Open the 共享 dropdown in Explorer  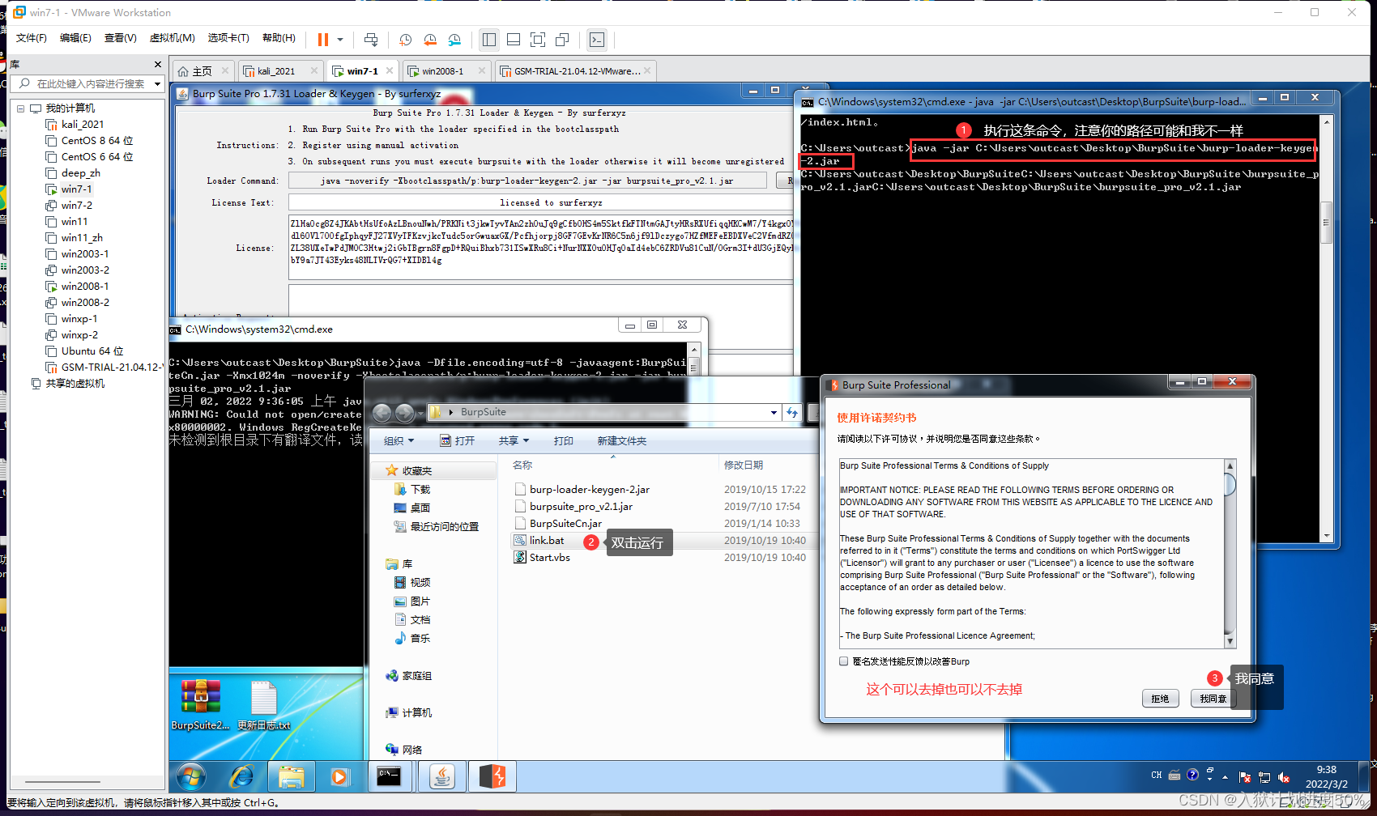pos(514,440)
